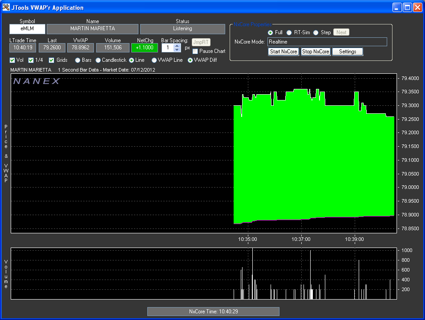Toggle the Vol checkbox
This screenshot has width=425, height=320.
click(x=12, y=60)
